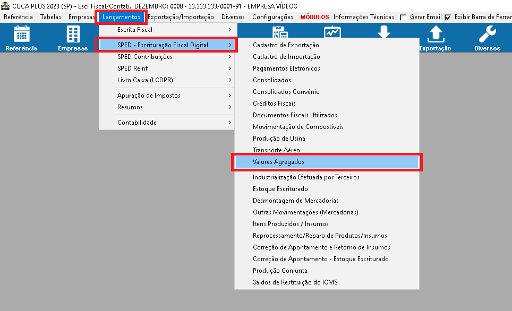512x311 pixels.
Task: Open the Empresas building icon
Action: (73, 34)
